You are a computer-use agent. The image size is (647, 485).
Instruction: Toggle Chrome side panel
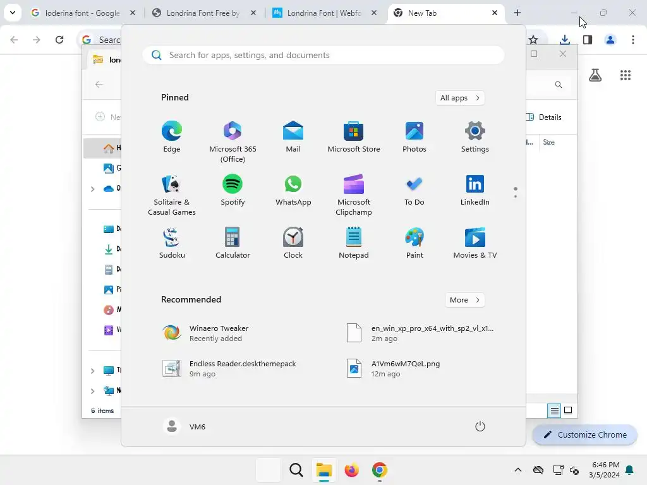point(588,40)
